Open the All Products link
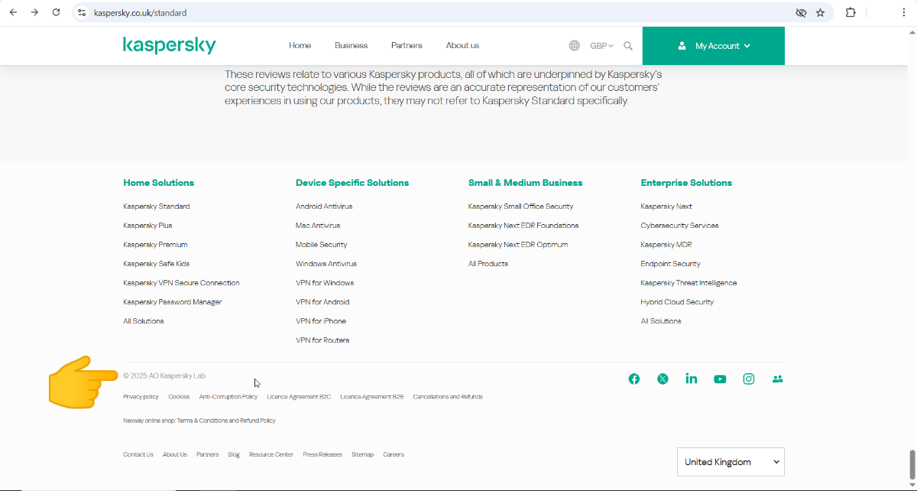The image size is (917, 491). coord(488,264)
